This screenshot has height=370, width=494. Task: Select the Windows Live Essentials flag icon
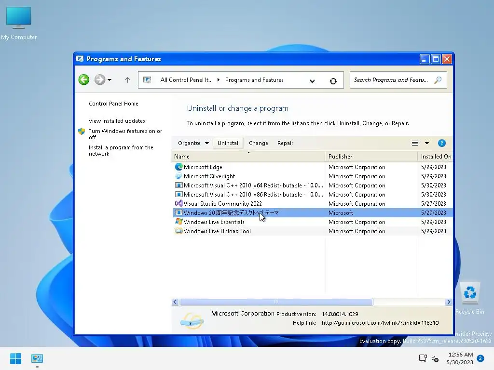point(178,222)
